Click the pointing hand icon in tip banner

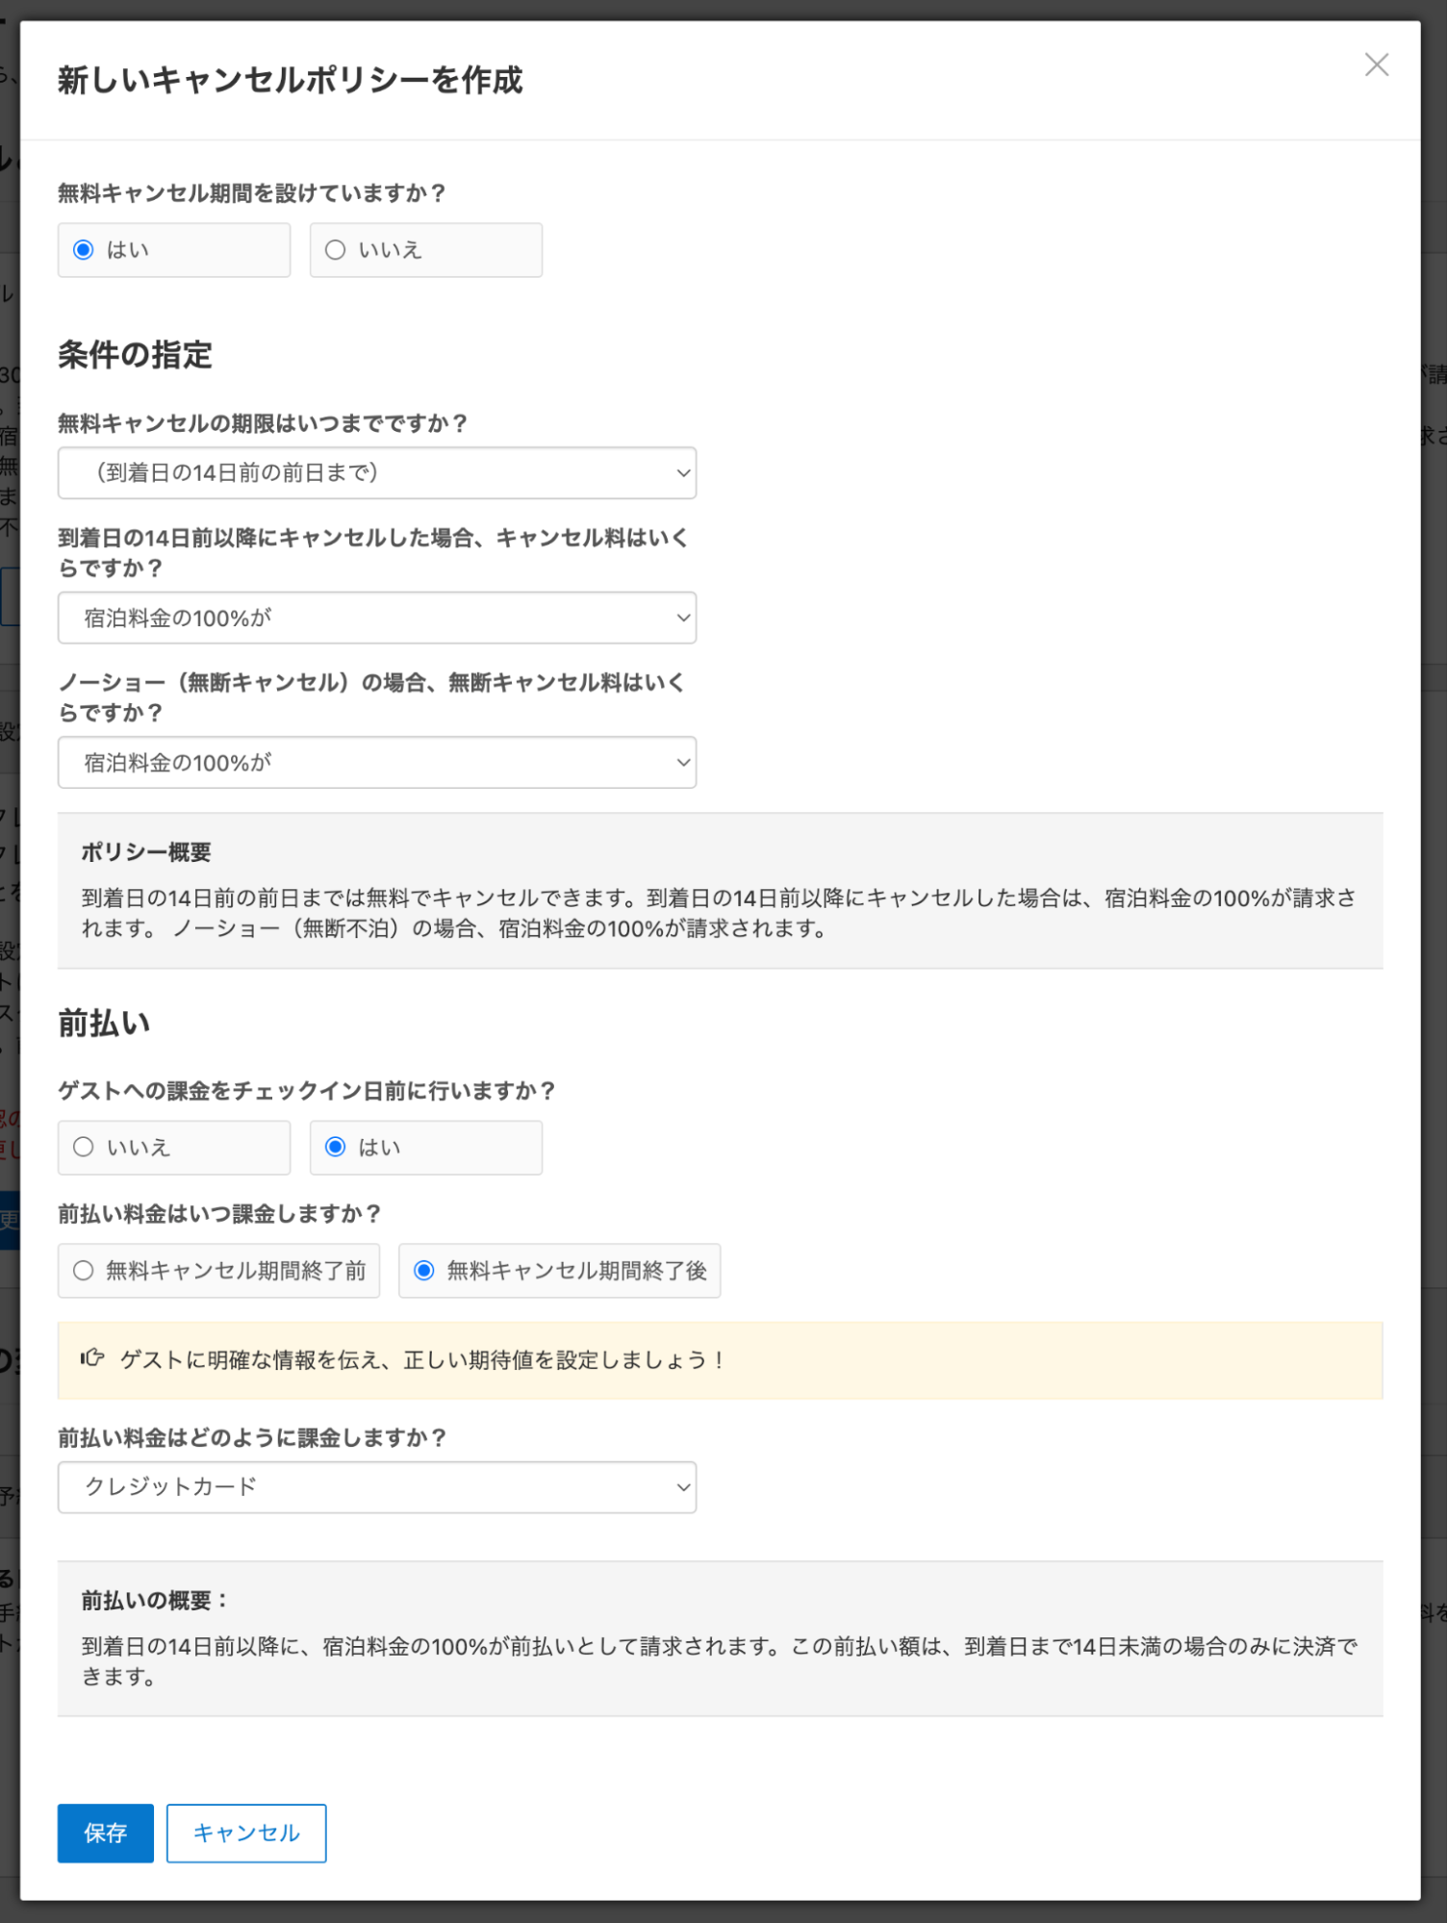(92, 1358)
